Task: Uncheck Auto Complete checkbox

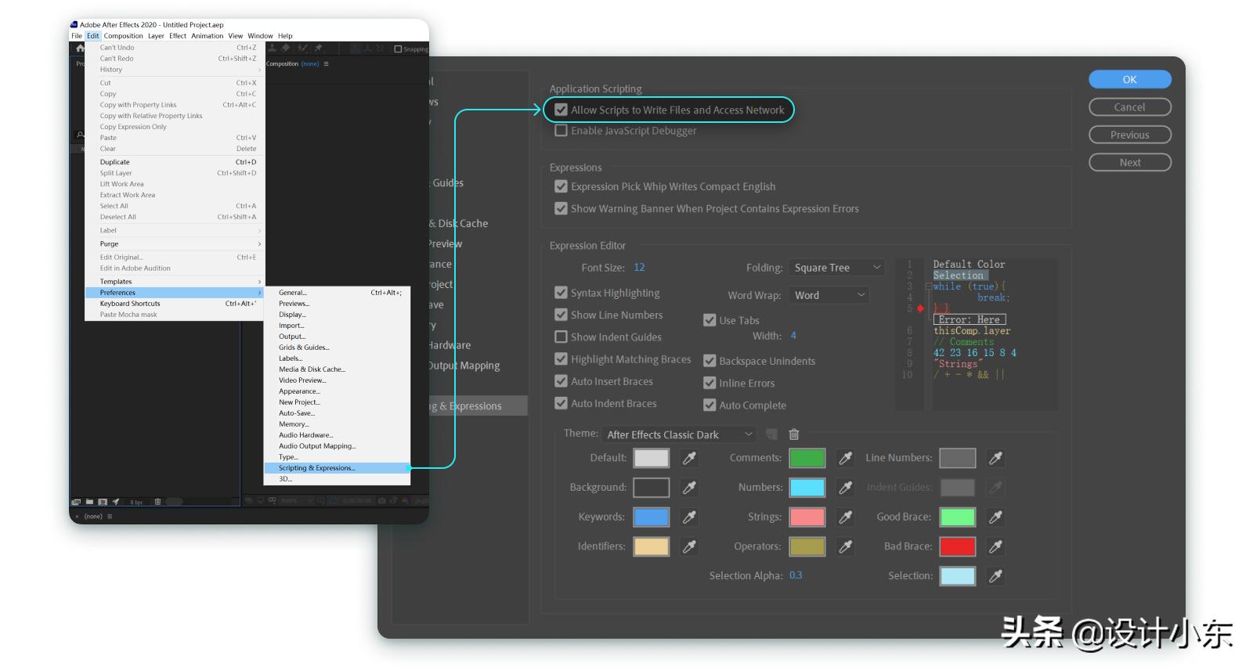Action: [x=710, y=405]
